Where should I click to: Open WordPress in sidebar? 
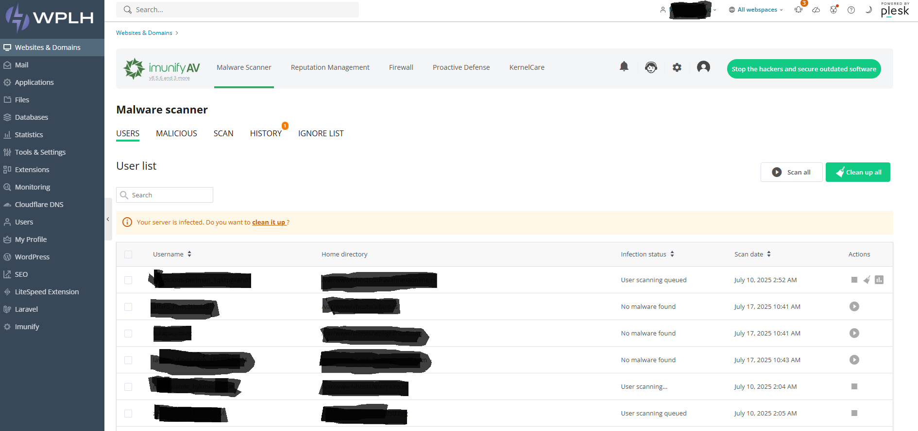(x=52, y=257)
